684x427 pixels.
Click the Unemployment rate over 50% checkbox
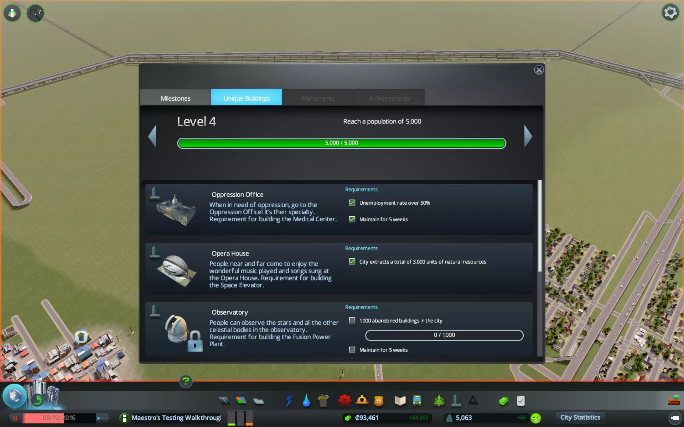[352, 203]
